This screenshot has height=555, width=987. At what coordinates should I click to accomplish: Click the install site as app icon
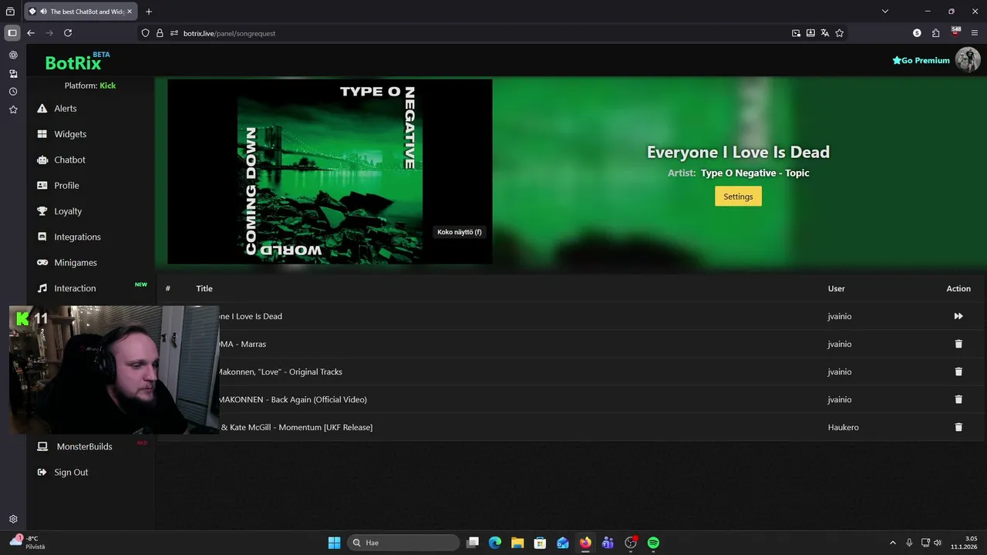[810, 33]
